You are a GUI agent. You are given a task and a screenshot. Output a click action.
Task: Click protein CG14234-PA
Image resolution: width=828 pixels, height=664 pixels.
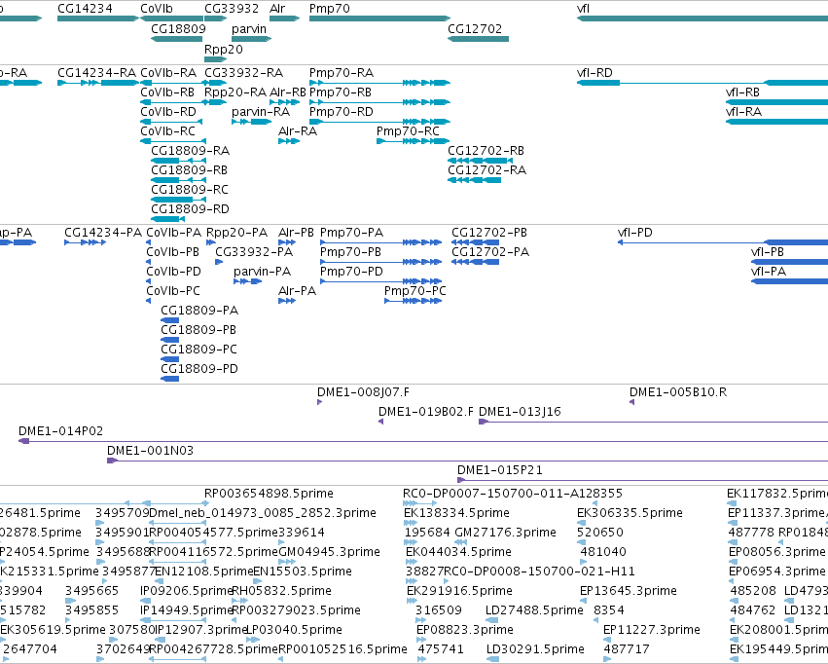(x=85, y=242)
